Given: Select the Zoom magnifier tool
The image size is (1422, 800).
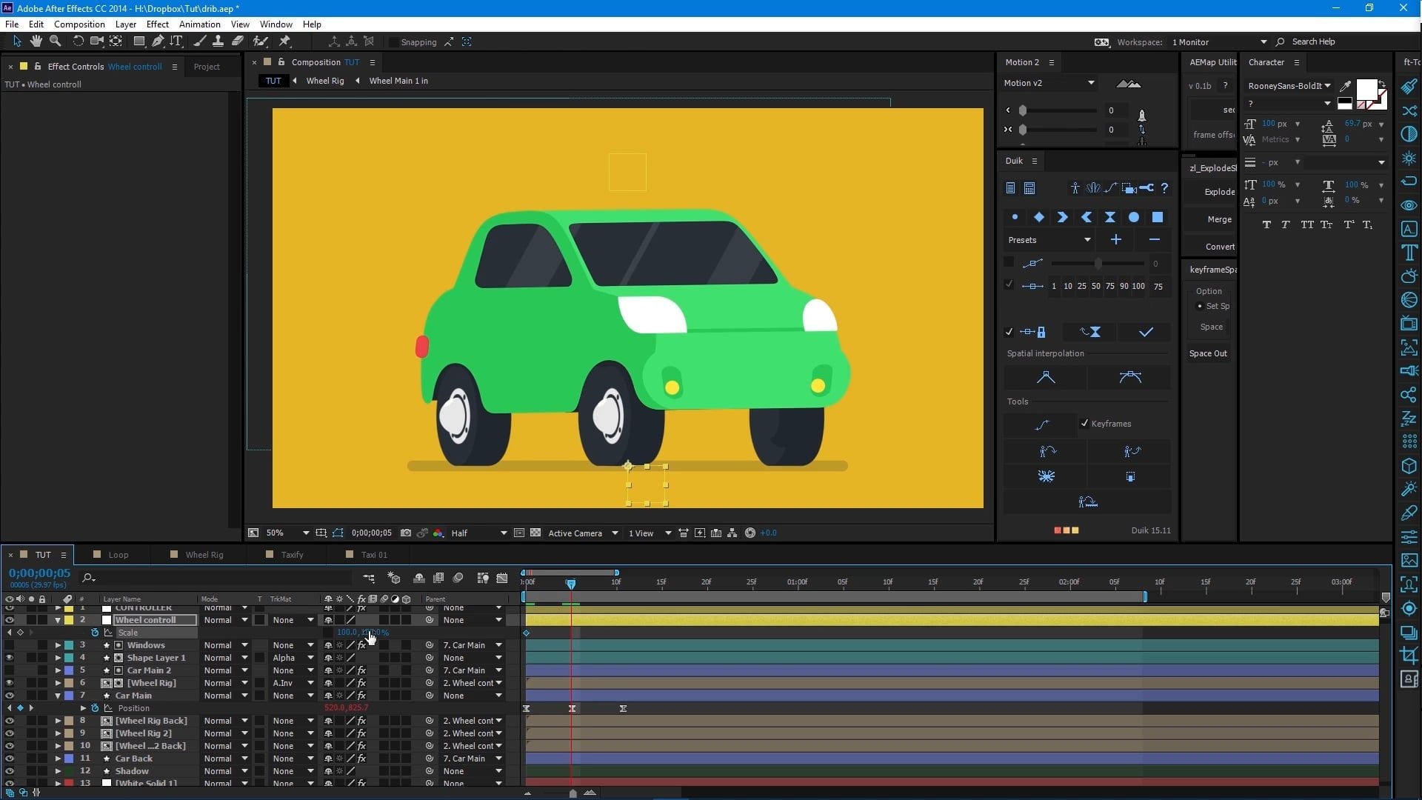Looking at the screenshot, I should tap(55, 41).
